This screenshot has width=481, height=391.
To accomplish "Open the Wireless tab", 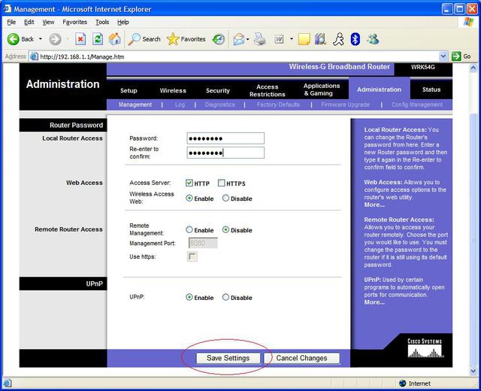I will pos(173,90).
